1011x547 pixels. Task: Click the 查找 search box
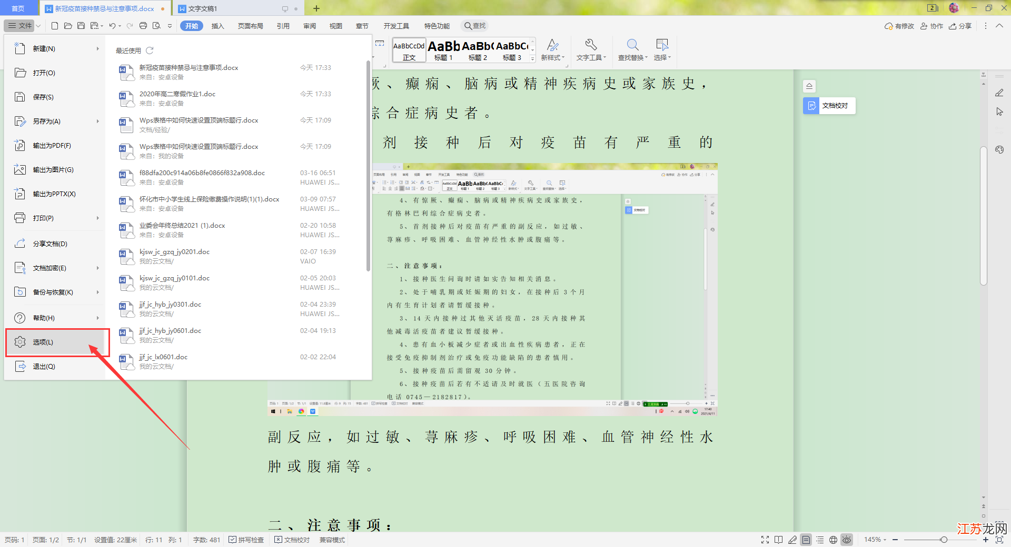[x=475, y=26]
